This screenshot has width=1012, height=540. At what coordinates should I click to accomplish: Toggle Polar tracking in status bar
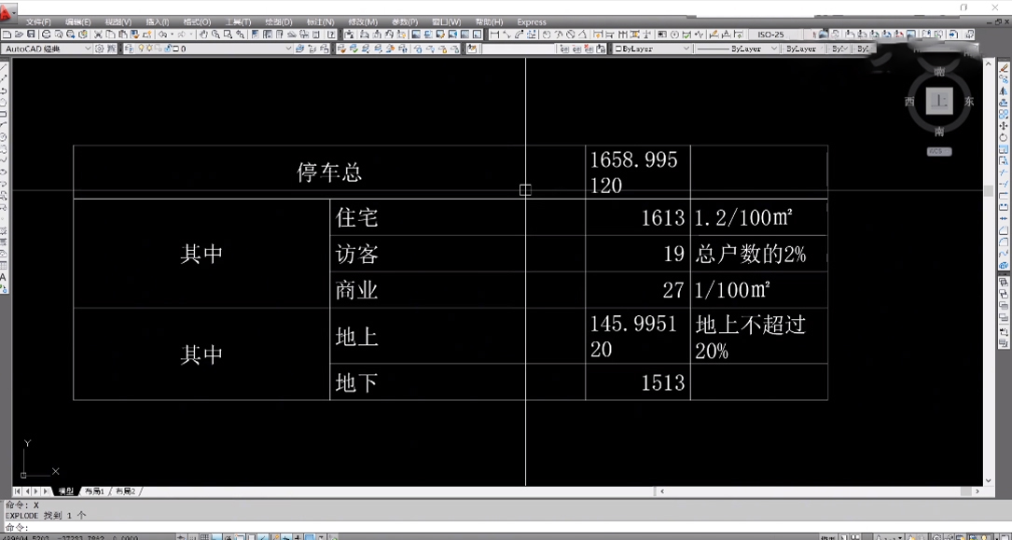(228, 536)
